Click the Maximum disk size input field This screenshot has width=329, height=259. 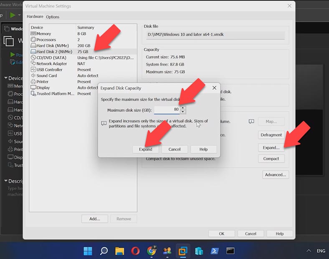pos(167,110)
